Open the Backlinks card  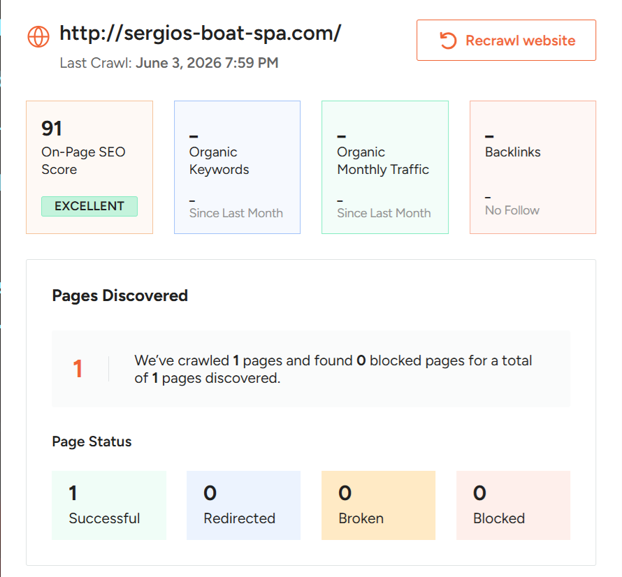[533, 167]
